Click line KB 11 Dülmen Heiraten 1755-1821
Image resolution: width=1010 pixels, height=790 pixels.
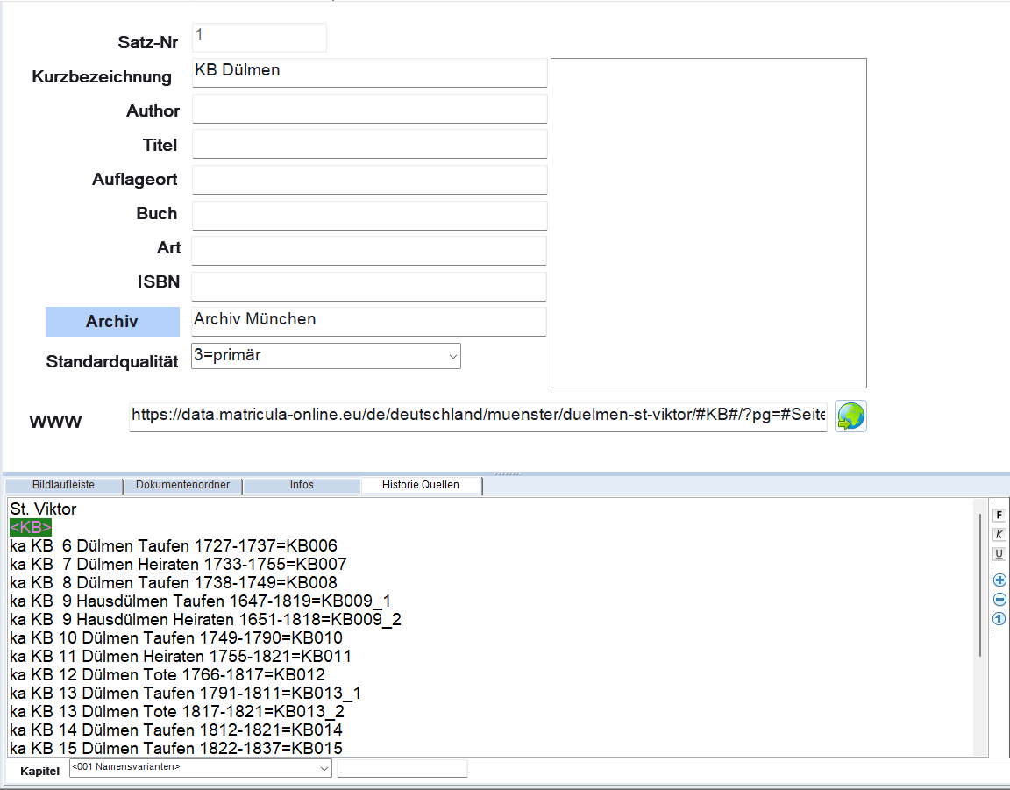[181, 656]
